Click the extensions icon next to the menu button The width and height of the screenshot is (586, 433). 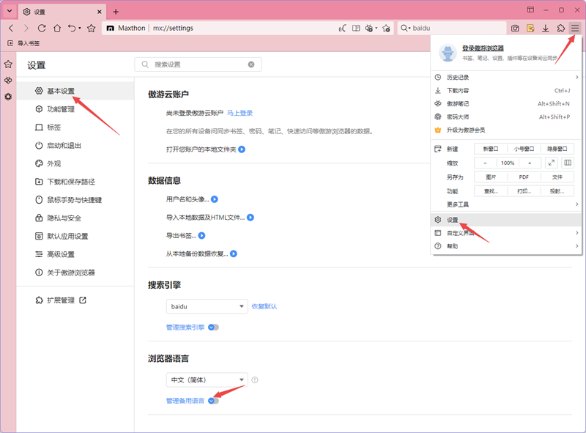pyautogui.click(x=559, y=28)
